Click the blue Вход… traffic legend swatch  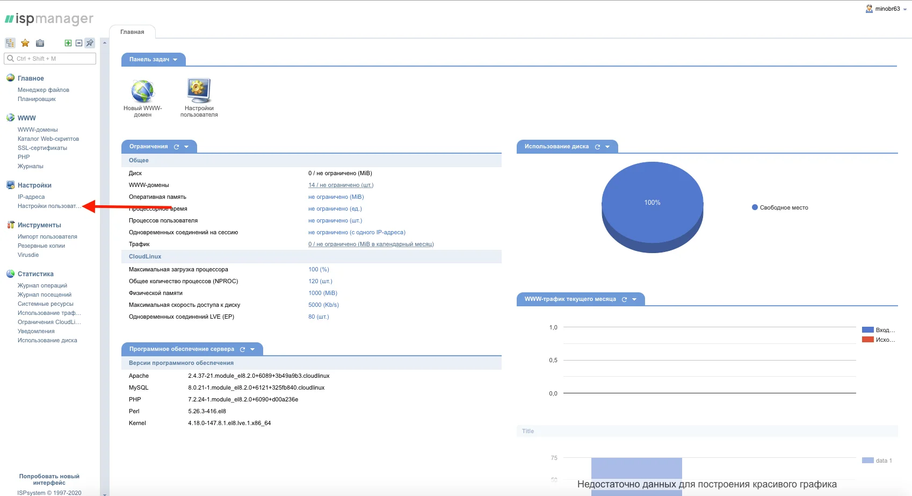point(867,330)
